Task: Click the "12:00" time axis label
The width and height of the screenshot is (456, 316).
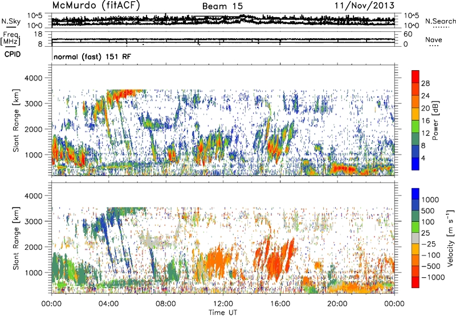Action: point(223,304)
